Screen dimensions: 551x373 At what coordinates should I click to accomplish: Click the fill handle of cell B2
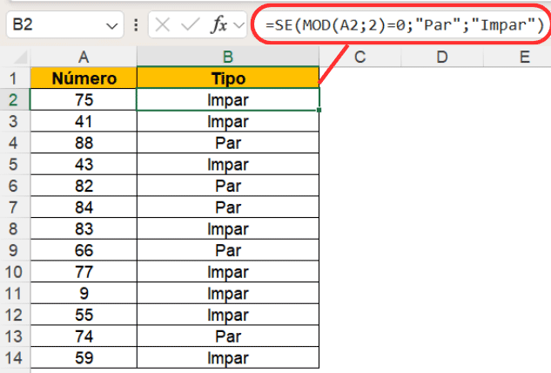(319, 110)
